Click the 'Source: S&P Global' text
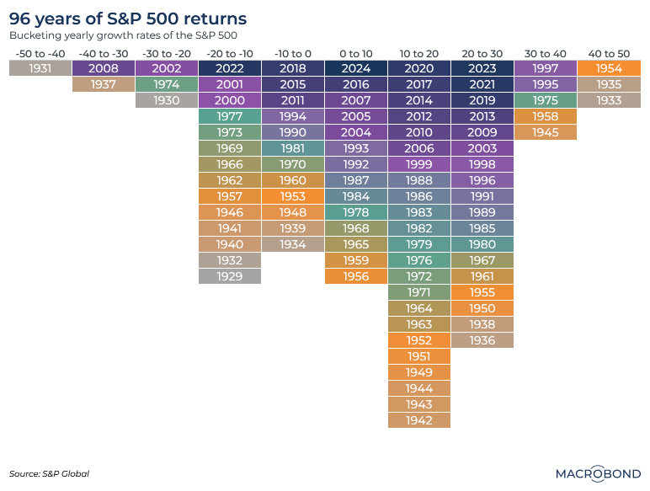The width and height of the screenshot is (650, 491). (49, 473)
